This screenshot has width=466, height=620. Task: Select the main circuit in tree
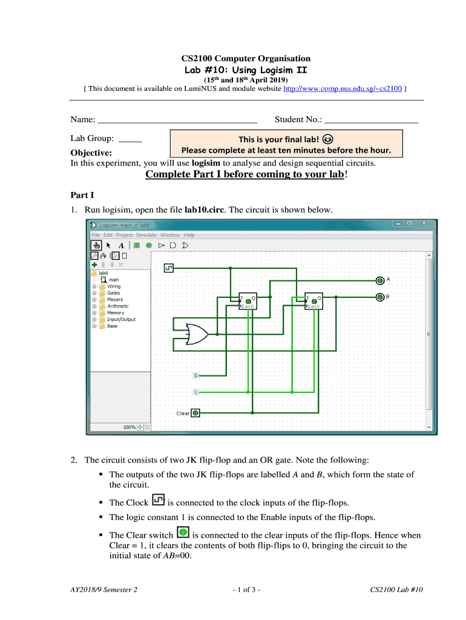pyautogui.click(x=114, y=280)
